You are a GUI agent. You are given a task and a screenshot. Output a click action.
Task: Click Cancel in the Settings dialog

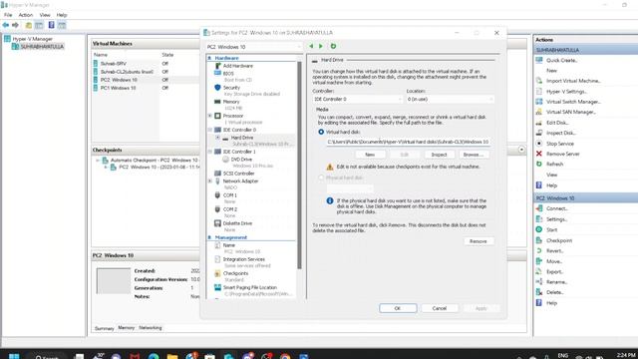(x=440, y=308)
